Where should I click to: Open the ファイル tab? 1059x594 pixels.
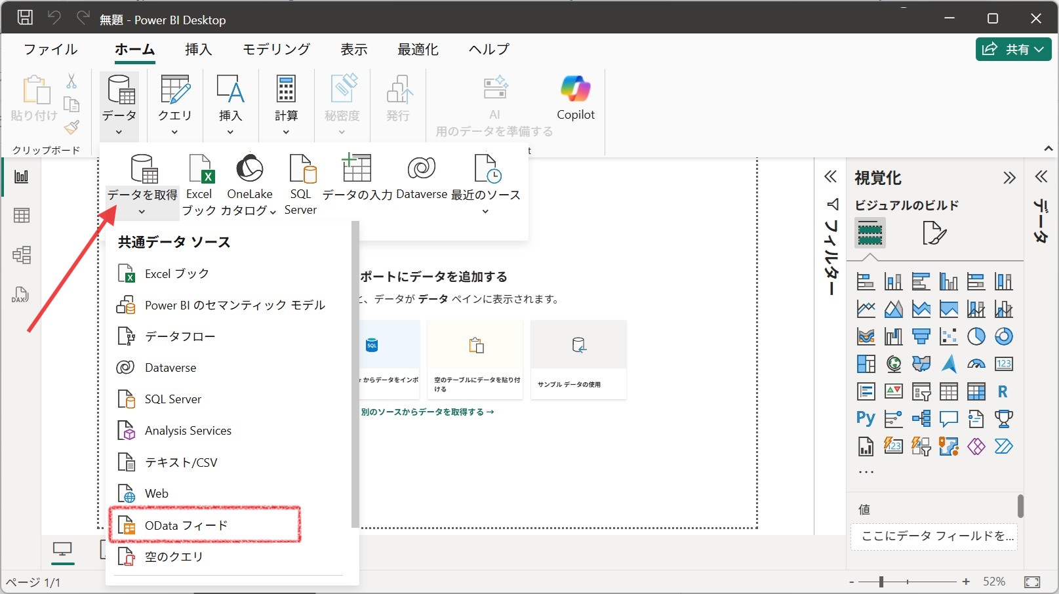pyautogui.click(x=50, y=49)
